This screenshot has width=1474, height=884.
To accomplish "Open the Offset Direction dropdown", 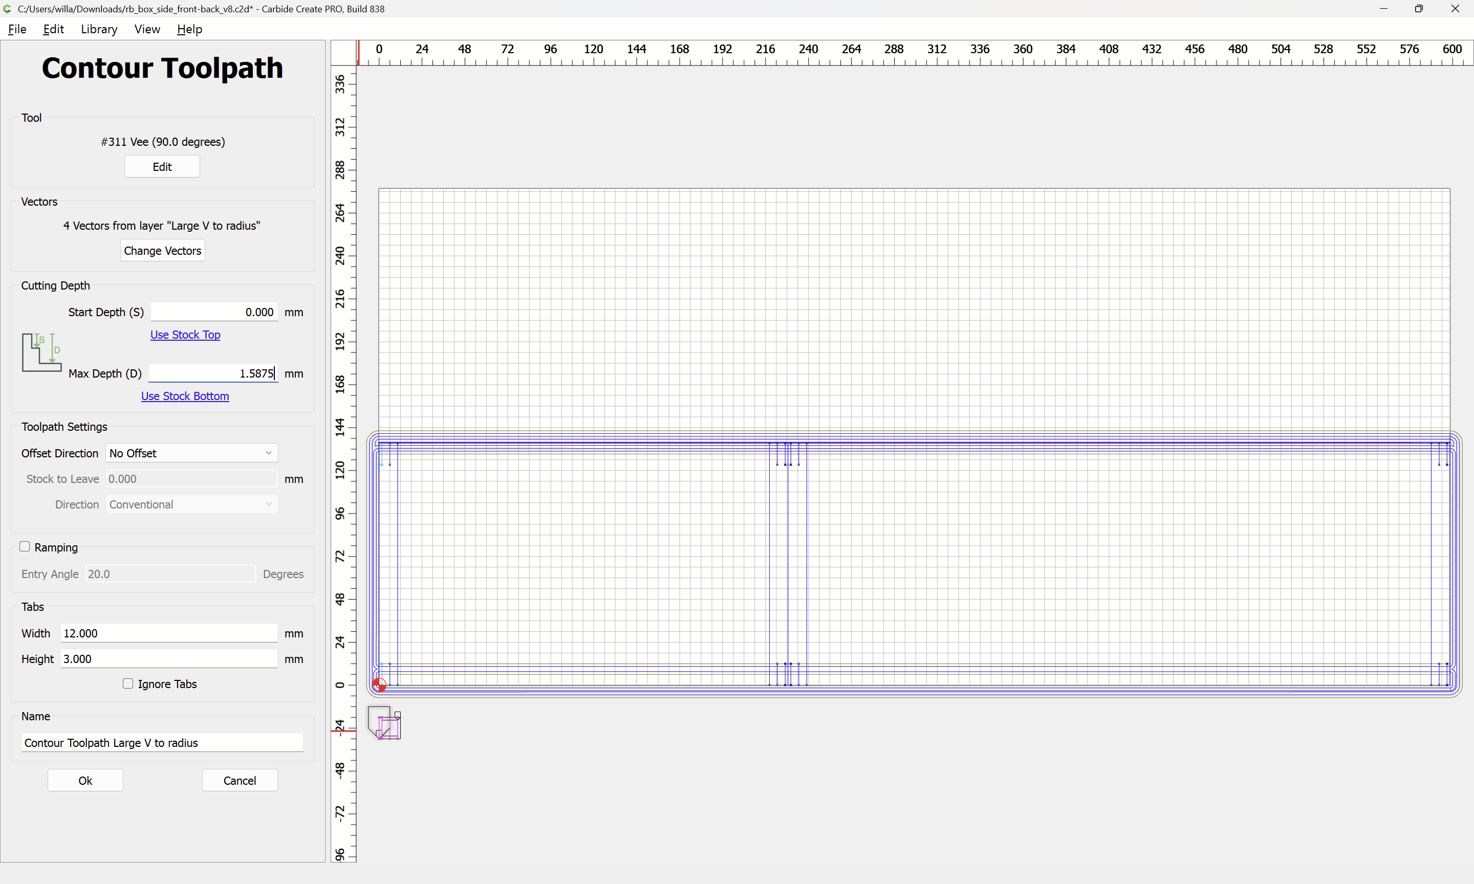I will pos(191,453).
